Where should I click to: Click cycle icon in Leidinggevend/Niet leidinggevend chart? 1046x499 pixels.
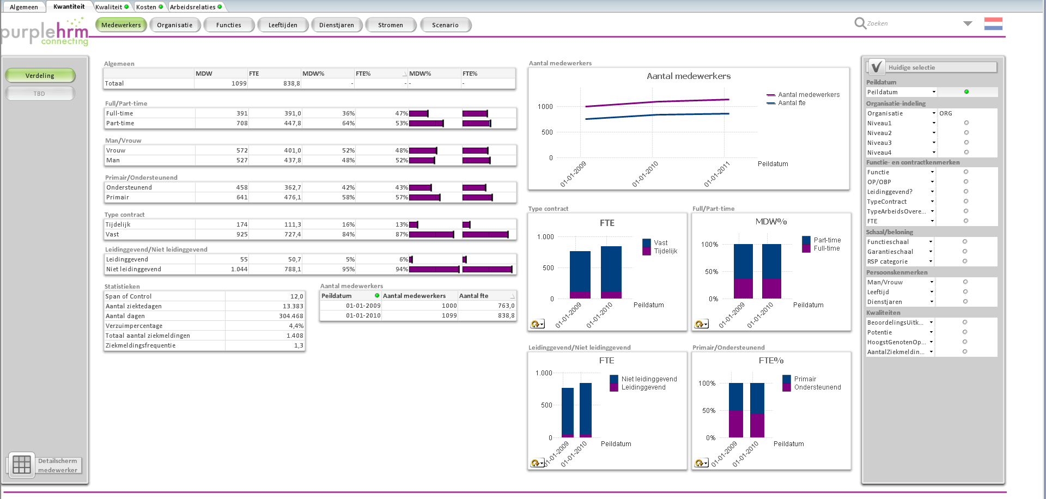[536, 463]
